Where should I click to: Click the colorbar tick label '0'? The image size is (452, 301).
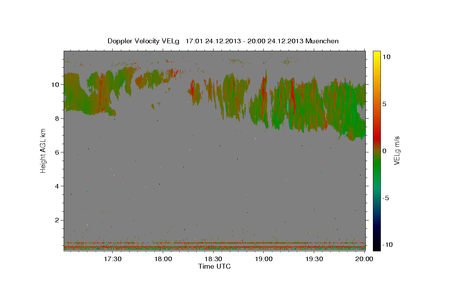click(x=384, y=151)
